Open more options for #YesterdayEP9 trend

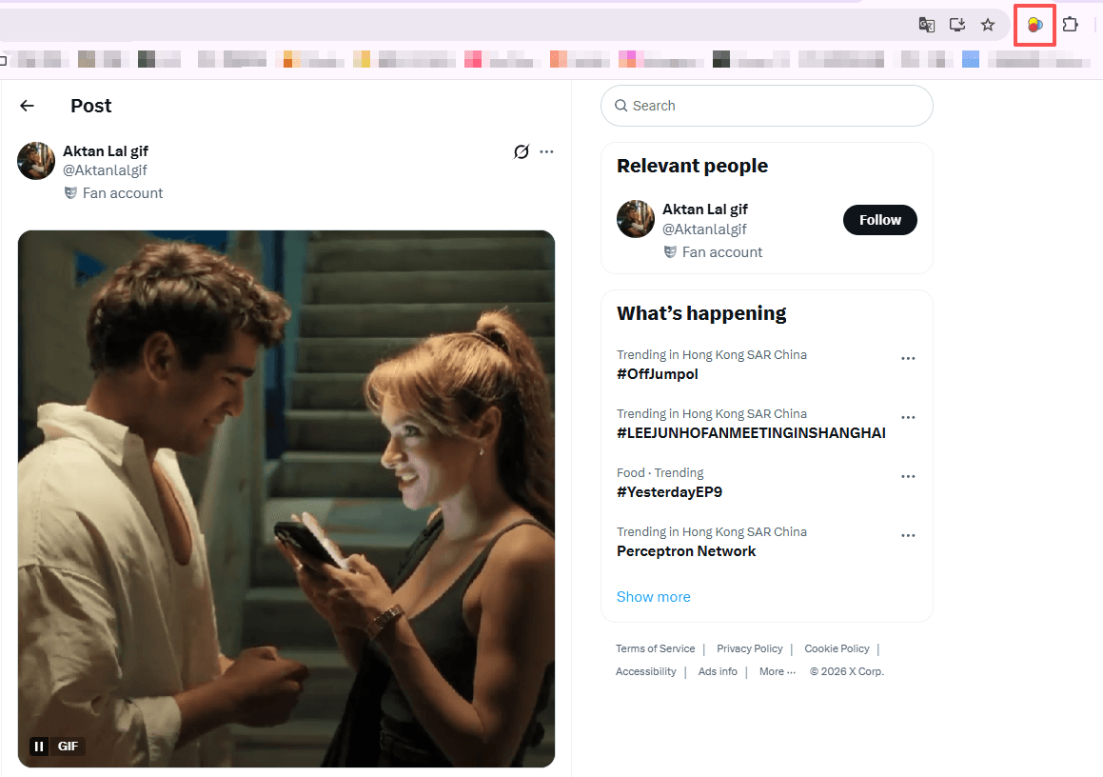(908, 477)
